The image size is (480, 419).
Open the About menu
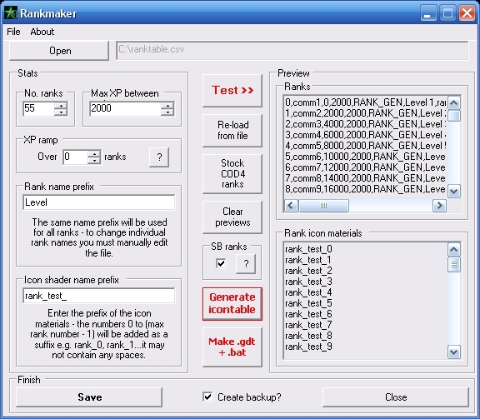coord(42,32)
